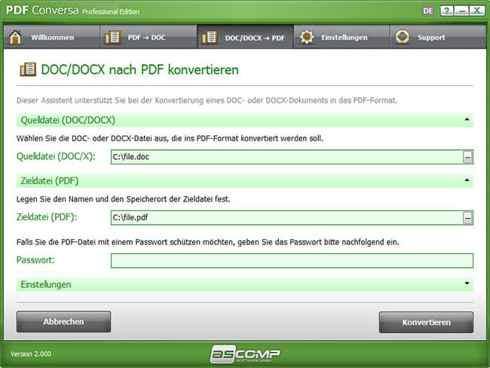Open the Willkommen tab

point(52,37)
